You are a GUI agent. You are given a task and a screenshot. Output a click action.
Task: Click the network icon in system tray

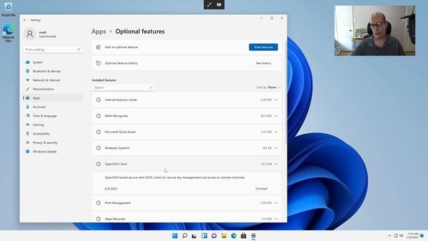tap(395, 236)
